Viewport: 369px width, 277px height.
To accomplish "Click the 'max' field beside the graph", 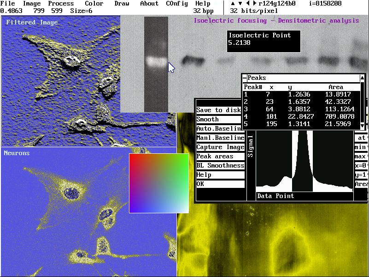I will click(x=361, y=157).
